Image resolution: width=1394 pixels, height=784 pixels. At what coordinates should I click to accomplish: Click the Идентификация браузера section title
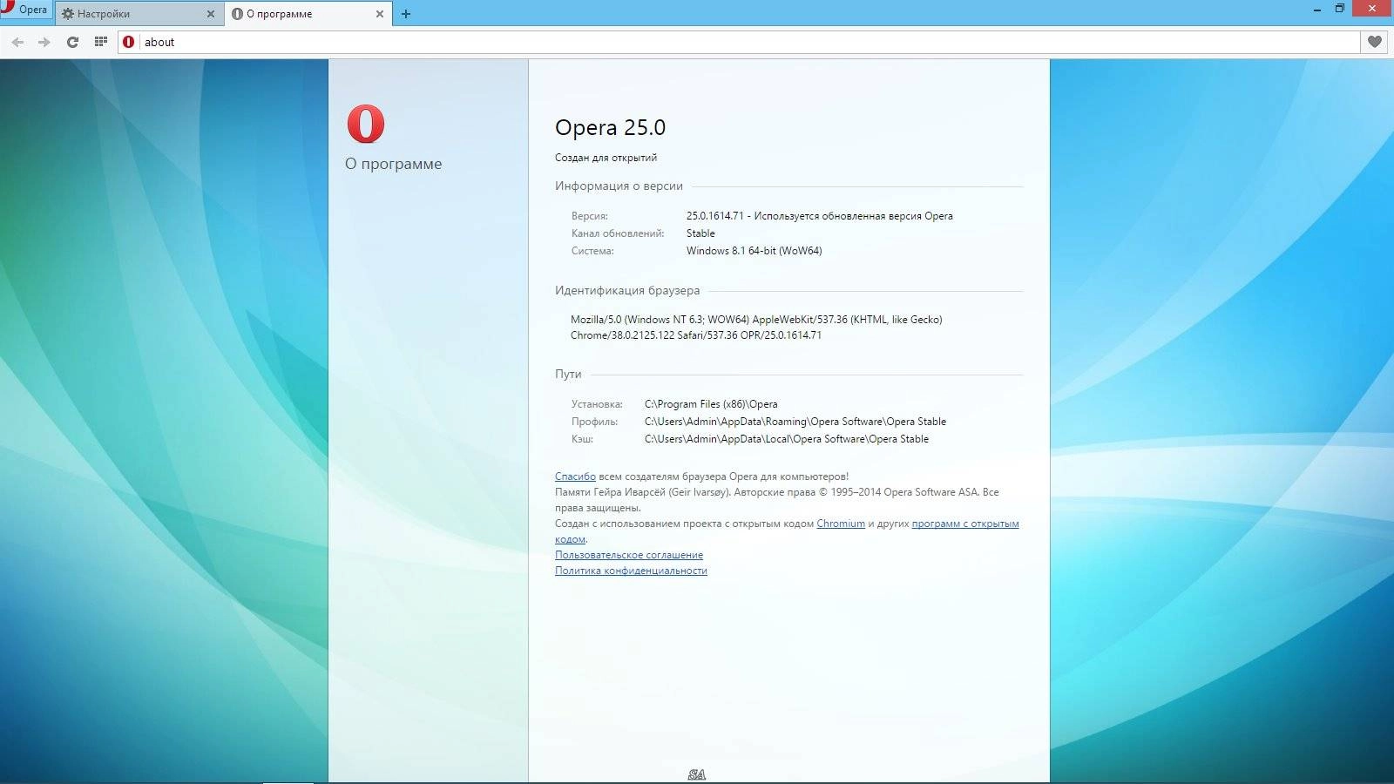tap(627, 290)
